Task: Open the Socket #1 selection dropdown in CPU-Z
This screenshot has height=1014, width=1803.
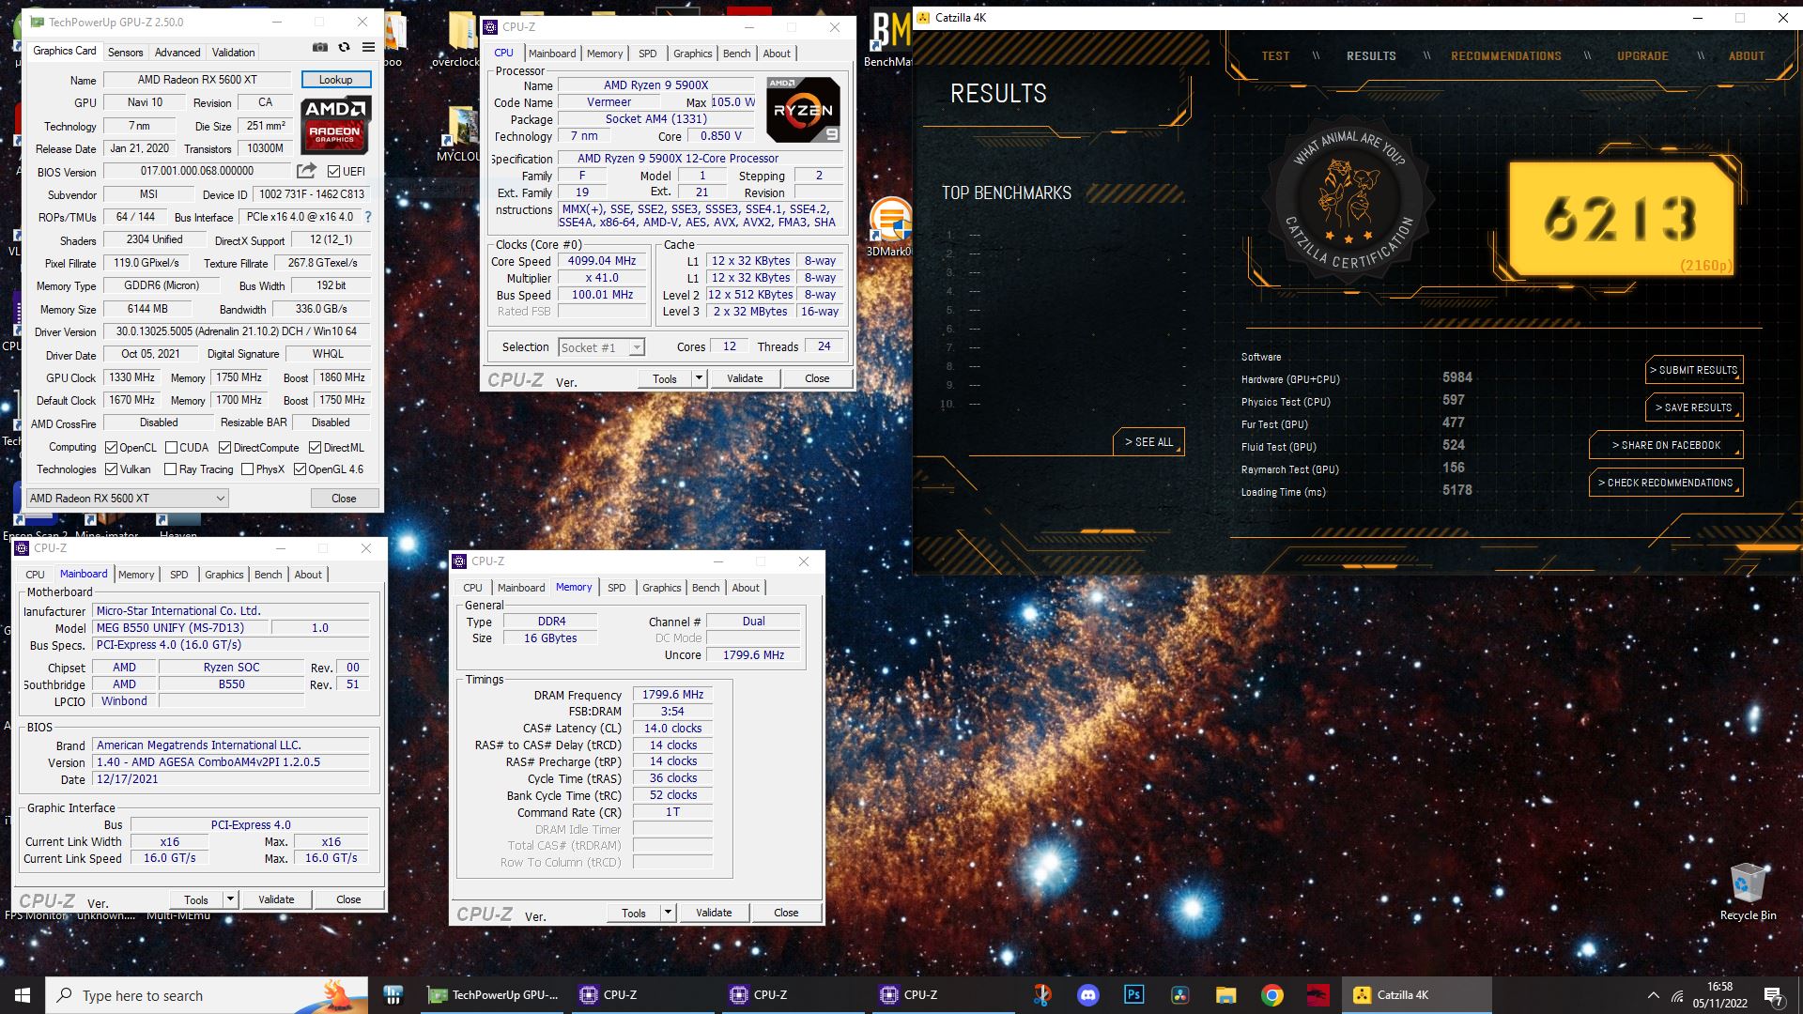Action: tap(602, 347)
